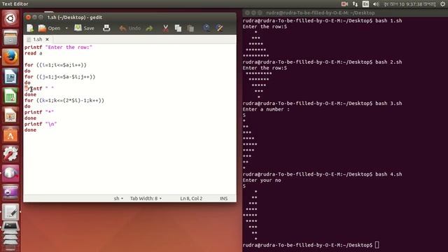
Task: Click the printf "Enter the row:" code line
Action: click(x=58, y=47)
